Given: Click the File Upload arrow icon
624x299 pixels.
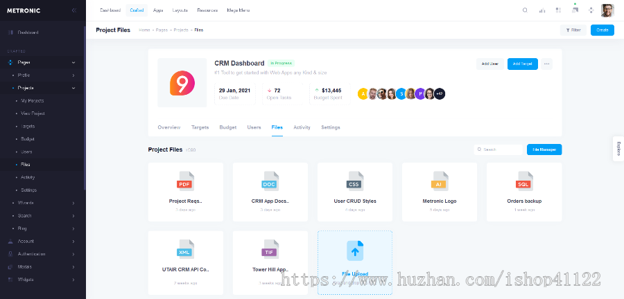Looking at the screenshot, I should pyautogui.click(x=355, y=251).
